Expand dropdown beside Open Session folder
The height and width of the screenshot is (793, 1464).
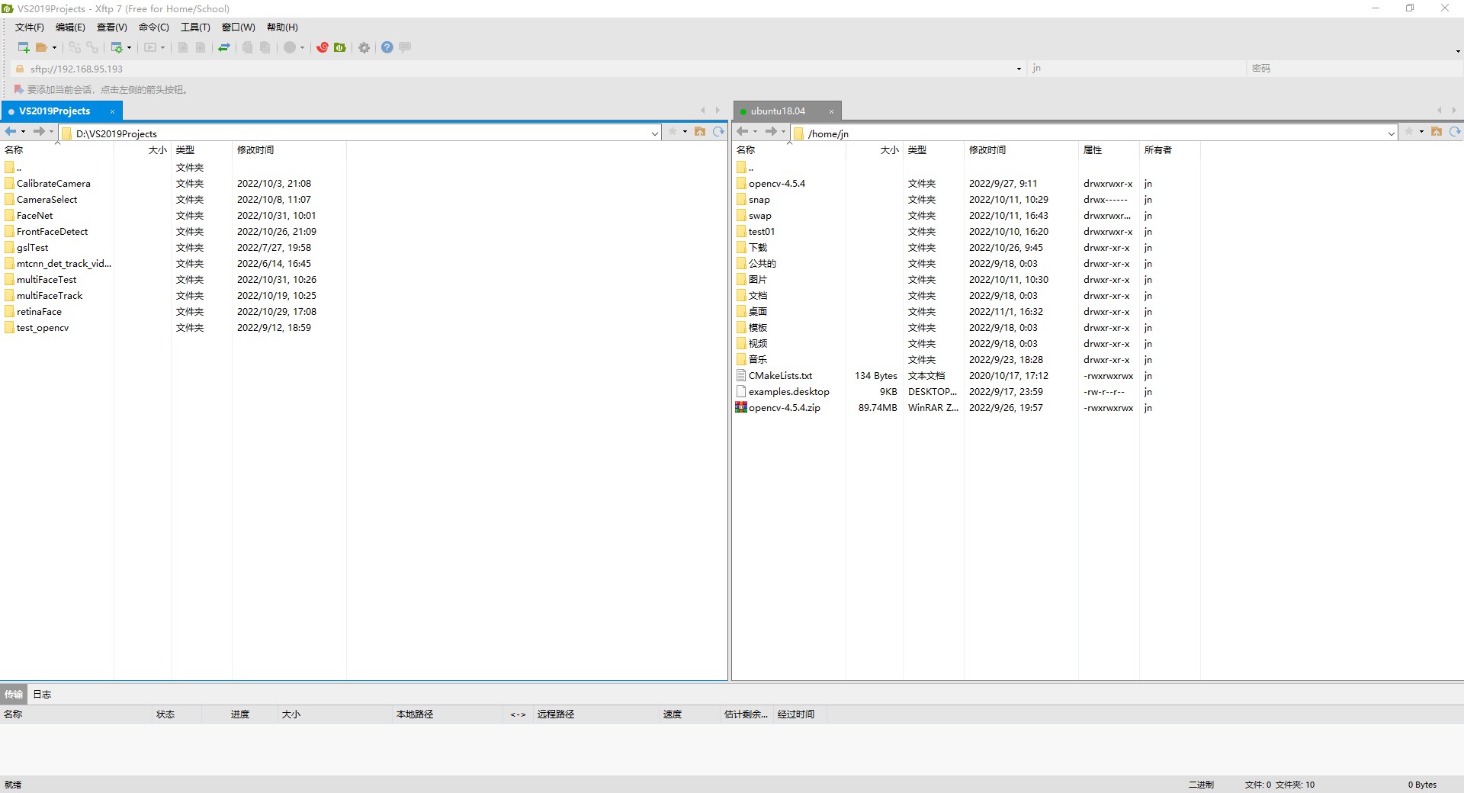54,48
